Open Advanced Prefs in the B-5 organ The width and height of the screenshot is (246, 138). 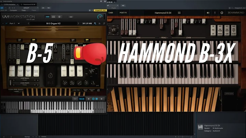pos(92,90)
